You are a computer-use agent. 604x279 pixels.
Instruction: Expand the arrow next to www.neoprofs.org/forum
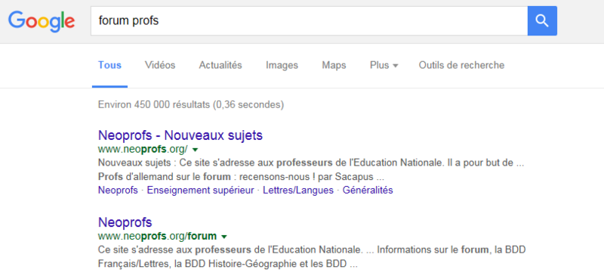pos(224,237)
